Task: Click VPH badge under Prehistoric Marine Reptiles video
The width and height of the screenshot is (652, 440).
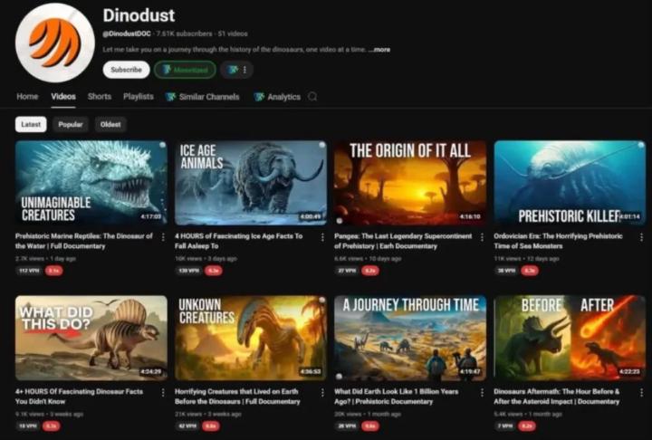Action: tap(29, 271)
